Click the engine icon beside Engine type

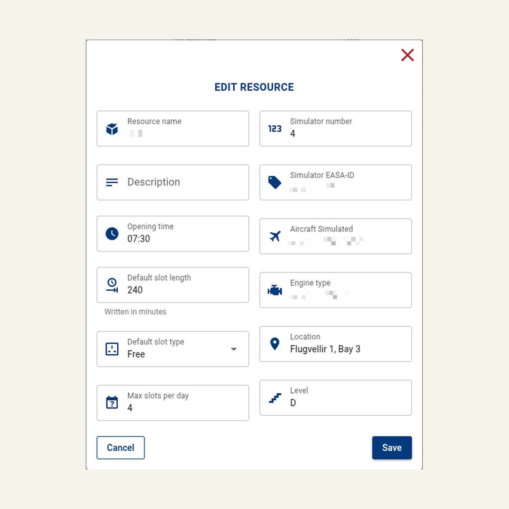275,290
